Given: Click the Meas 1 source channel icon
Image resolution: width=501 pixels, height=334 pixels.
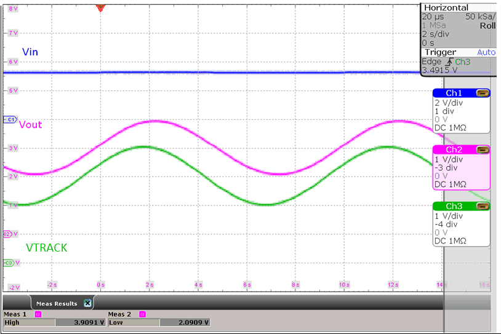Looking at the screenshot, I should point(37,314).
